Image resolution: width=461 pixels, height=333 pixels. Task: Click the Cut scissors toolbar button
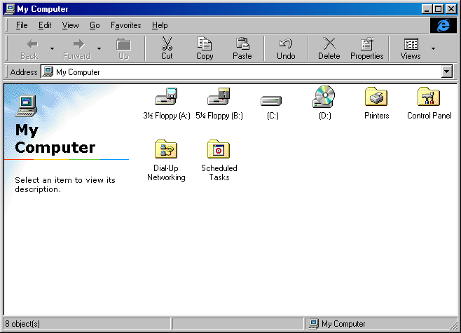[x=167, y=48]
